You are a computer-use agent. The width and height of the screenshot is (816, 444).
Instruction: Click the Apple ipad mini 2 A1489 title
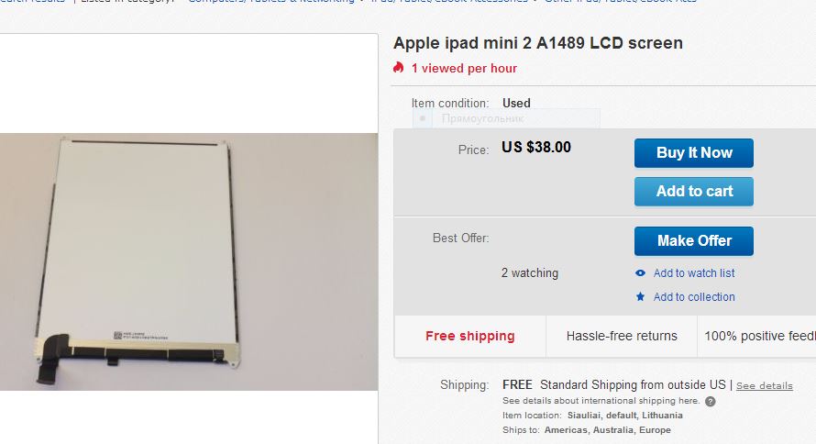537,43
